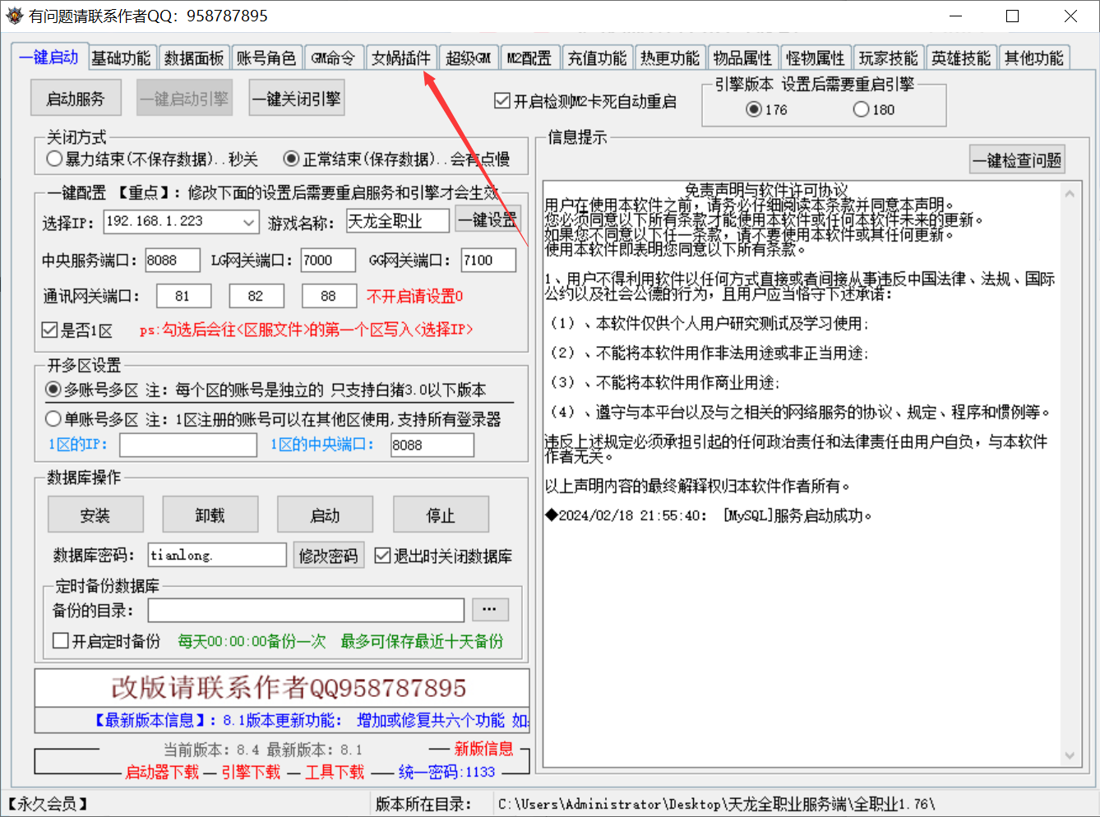Select the 一键启动 tab
This screenshot has width=1100, height=817.
point(49,57)
